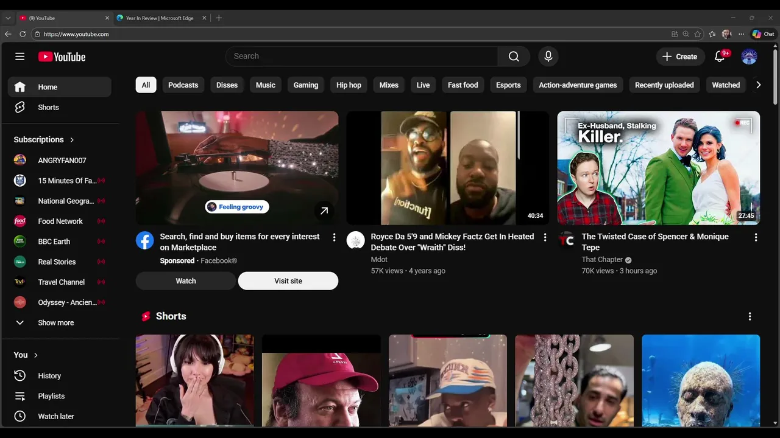Open Playlists in the sidebar
This screenshot has width=780, height=438.
(x=60, y=396)
